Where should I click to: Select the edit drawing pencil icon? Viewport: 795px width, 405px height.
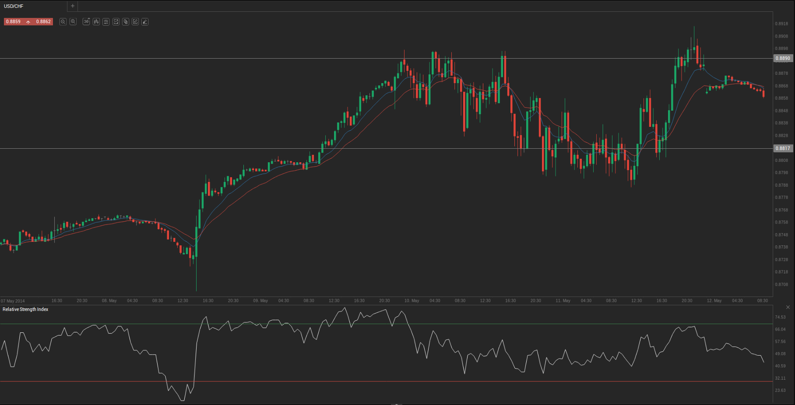coord(135,21)
